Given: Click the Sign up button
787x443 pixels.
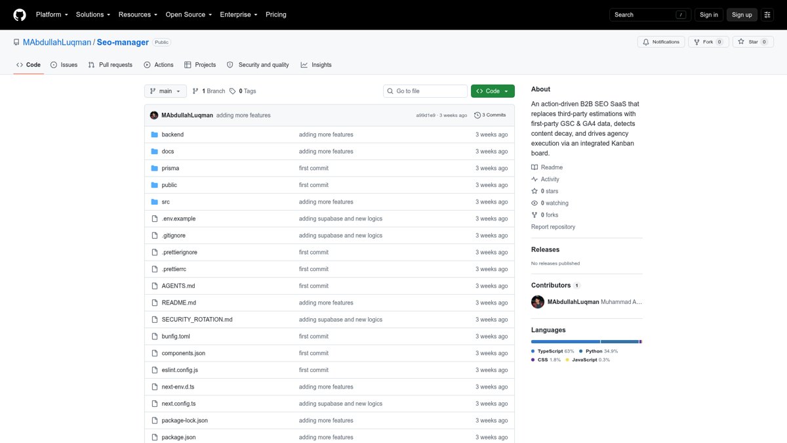Looking at the screenshot, I should pos(742,14).
